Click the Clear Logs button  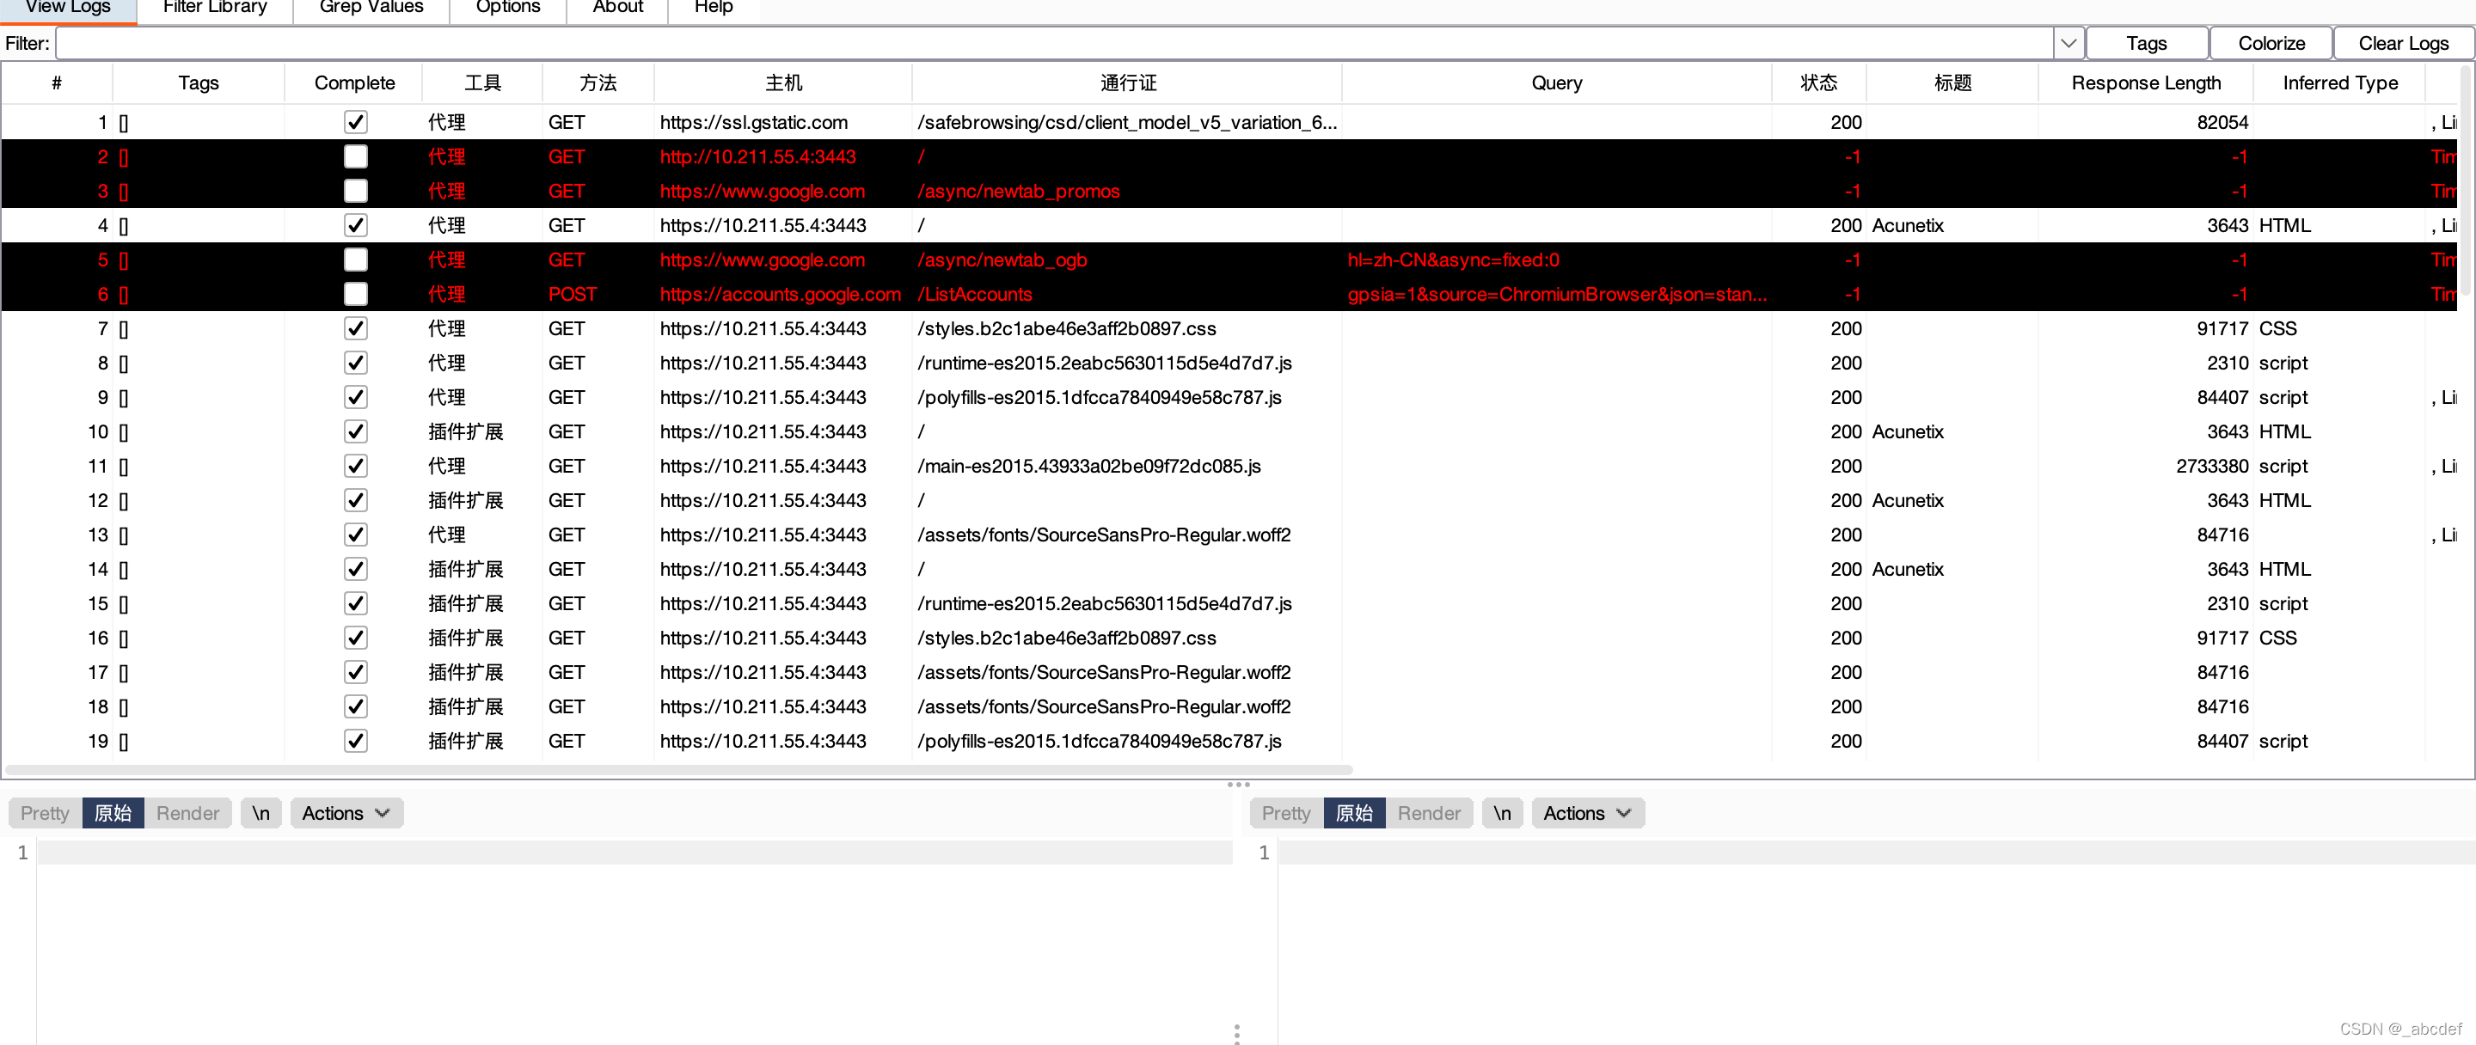(2402, 43)
